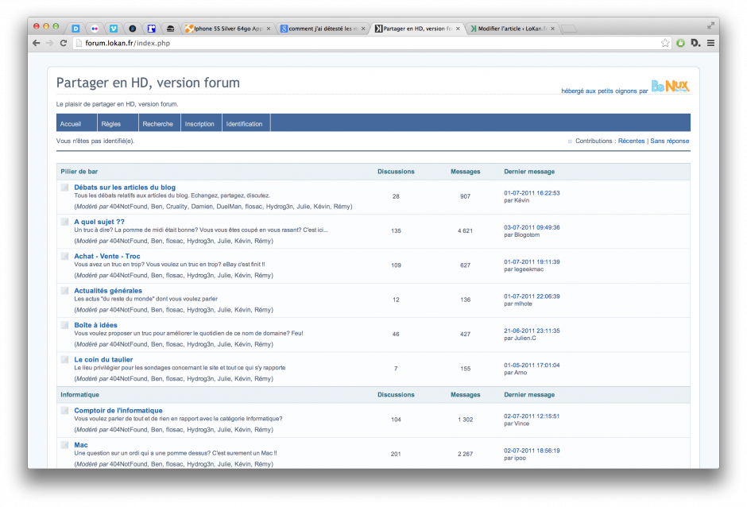Go to Accueil in forum navigation
The height and width of the screenshot is (507, 747).
pyautogui.click(x=71, y=124)
